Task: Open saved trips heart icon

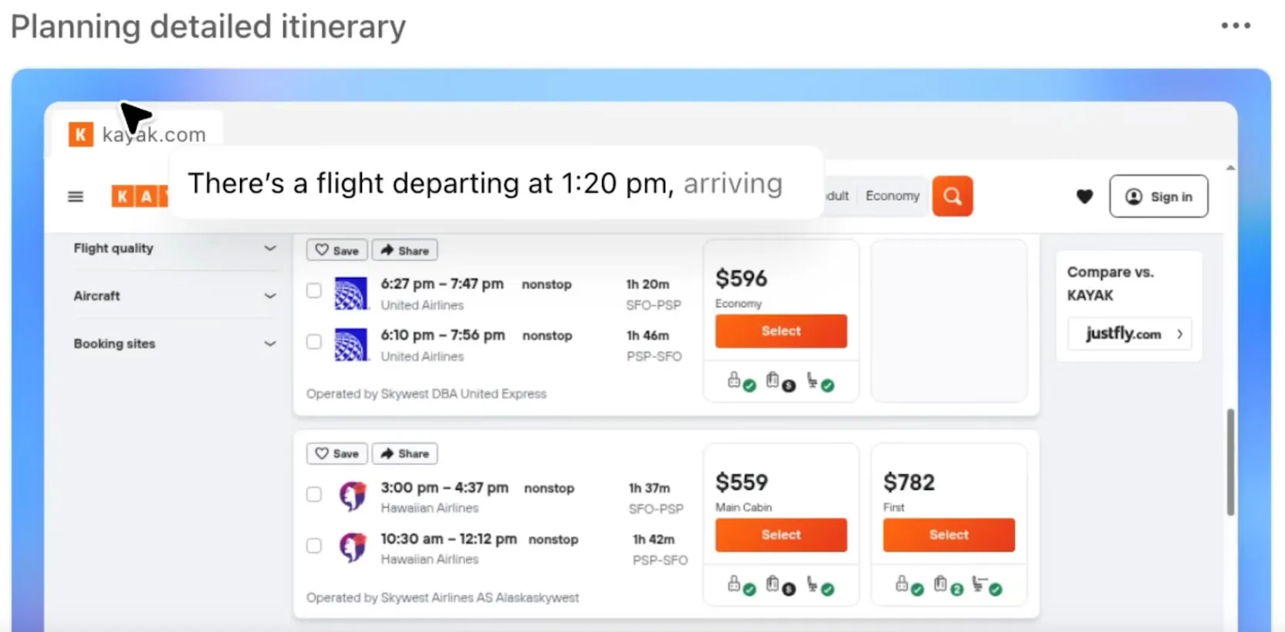Action: point(1084,197)
